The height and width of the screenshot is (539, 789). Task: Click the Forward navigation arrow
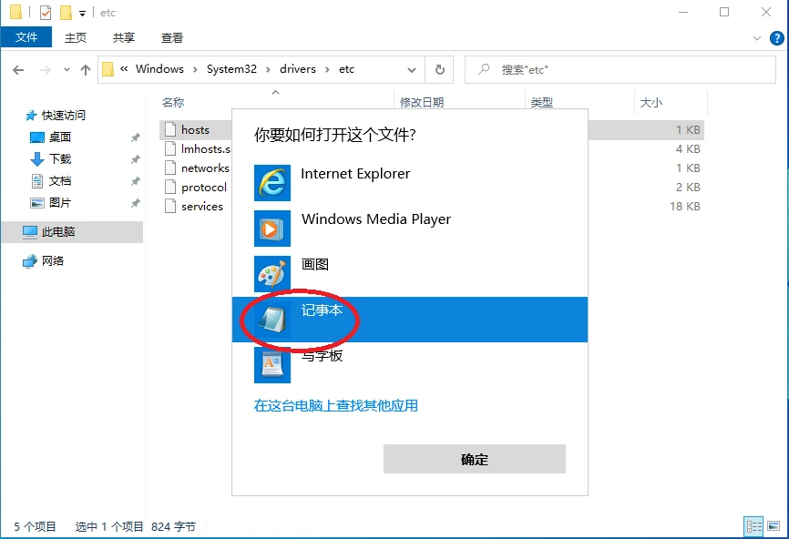click(46, 70)
